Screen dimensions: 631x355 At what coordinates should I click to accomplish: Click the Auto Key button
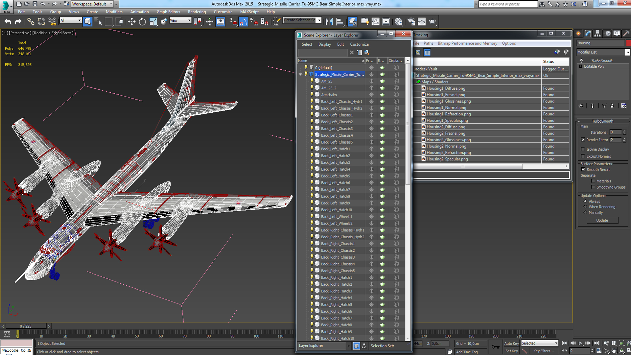(x=511, y=343)
